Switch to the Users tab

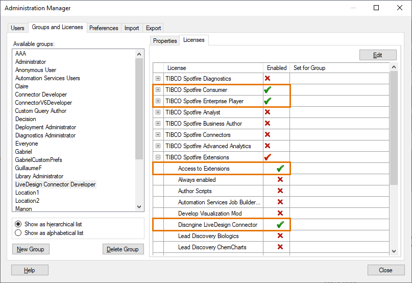coord(17,28)
